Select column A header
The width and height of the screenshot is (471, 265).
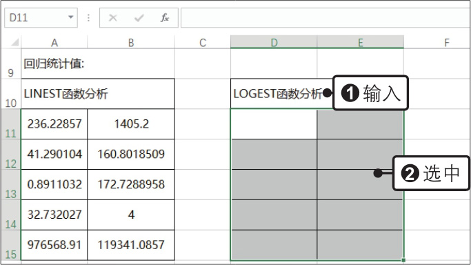(54, 42)
